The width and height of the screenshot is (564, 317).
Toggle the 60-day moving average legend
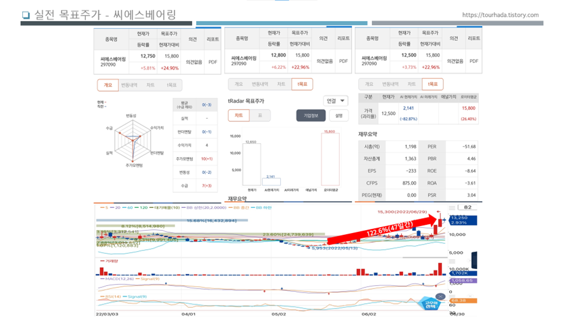pos(128,208)
